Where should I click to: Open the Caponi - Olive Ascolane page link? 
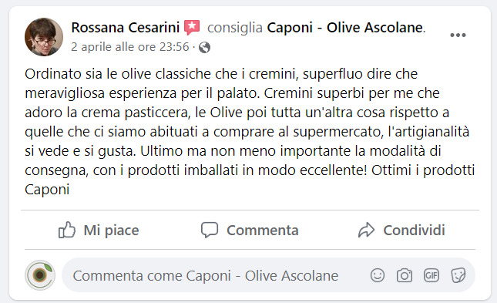pos(344,28)
